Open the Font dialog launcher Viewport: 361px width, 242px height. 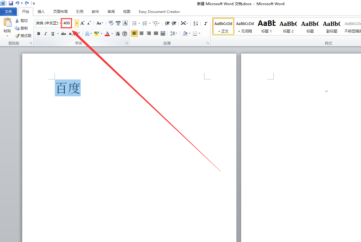point(126,43)
